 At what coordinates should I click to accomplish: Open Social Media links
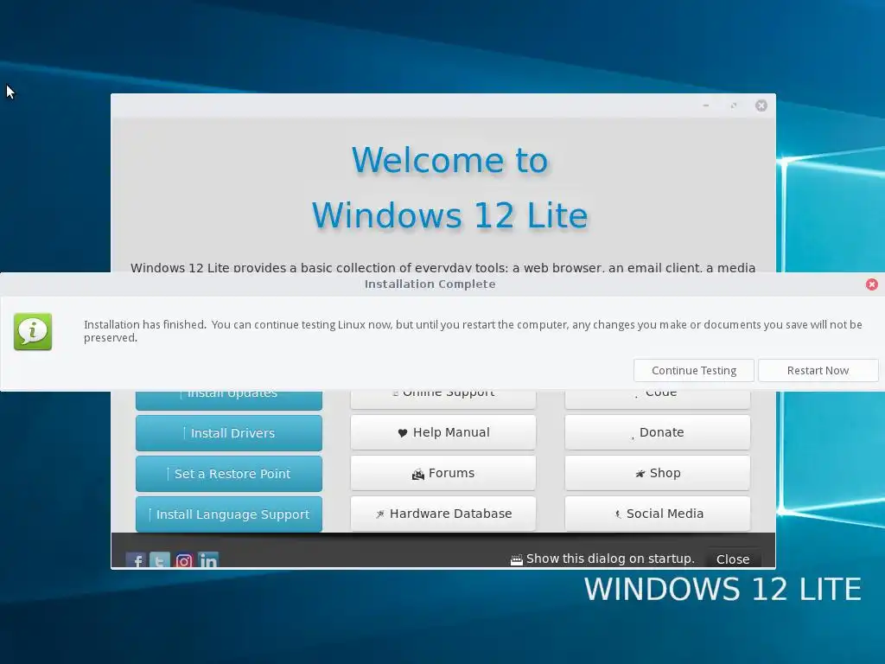pos(658,514)
